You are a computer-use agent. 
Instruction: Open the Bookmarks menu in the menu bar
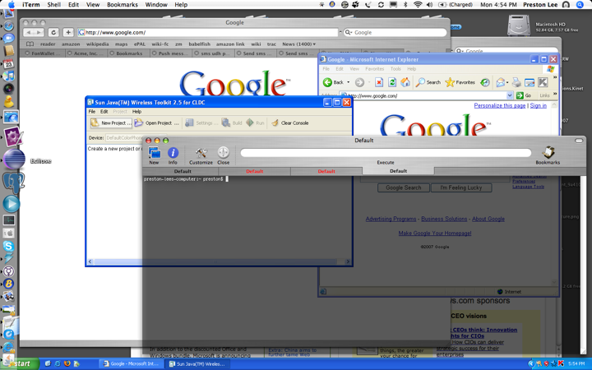pyautogui.click(x=123, y=5)
